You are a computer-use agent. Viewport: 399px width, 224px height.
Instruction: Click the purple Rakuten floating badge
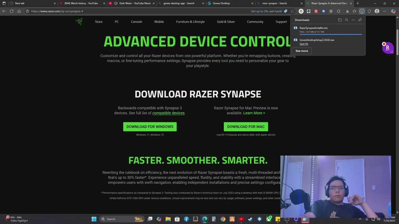[x=388, y=48]
